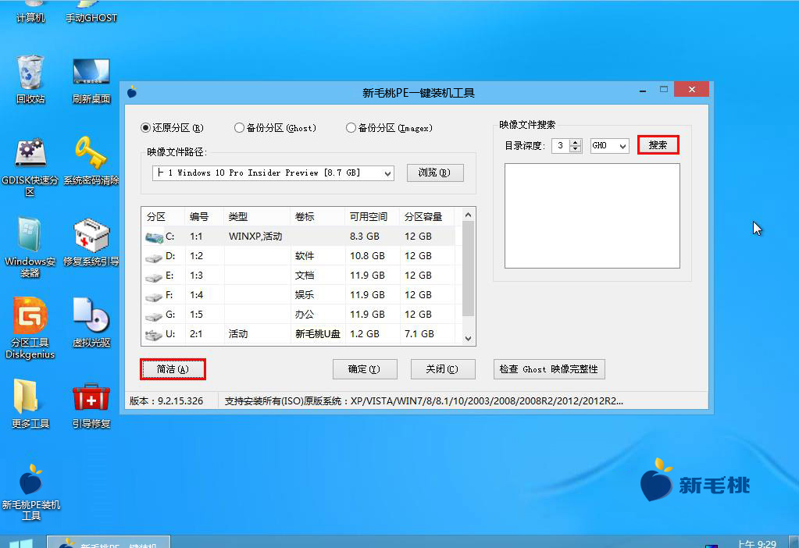
Task: Click the 新毛桃PE taskbar window button
Action: tap(109, 542)
